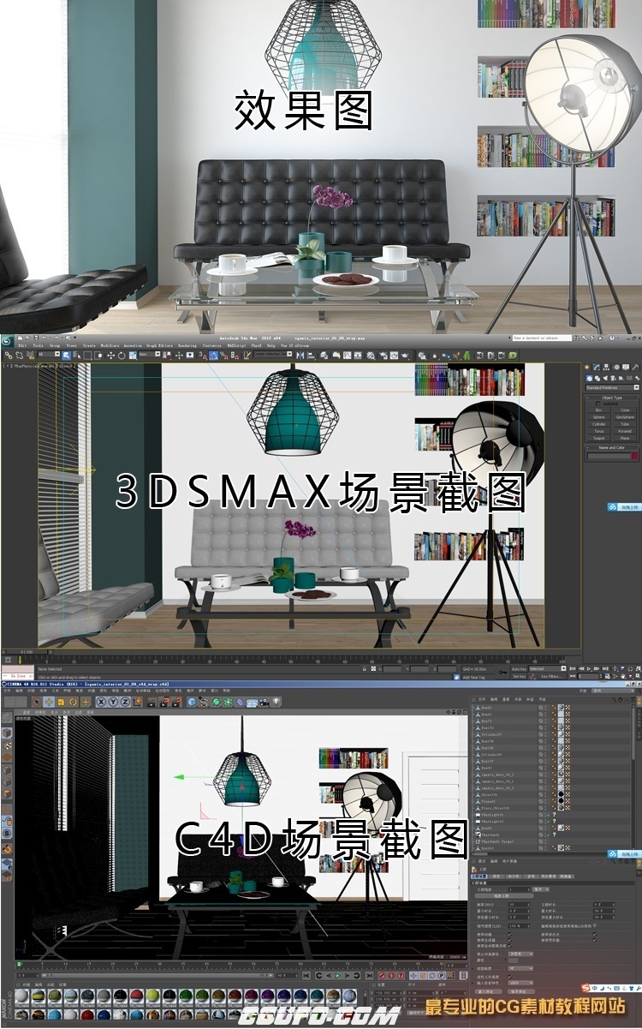The height and width of the screenshot is (1029, 642).
Task: Click the Y axis lock icon in Cinema 4D
Action: click(x=113, y=702)
